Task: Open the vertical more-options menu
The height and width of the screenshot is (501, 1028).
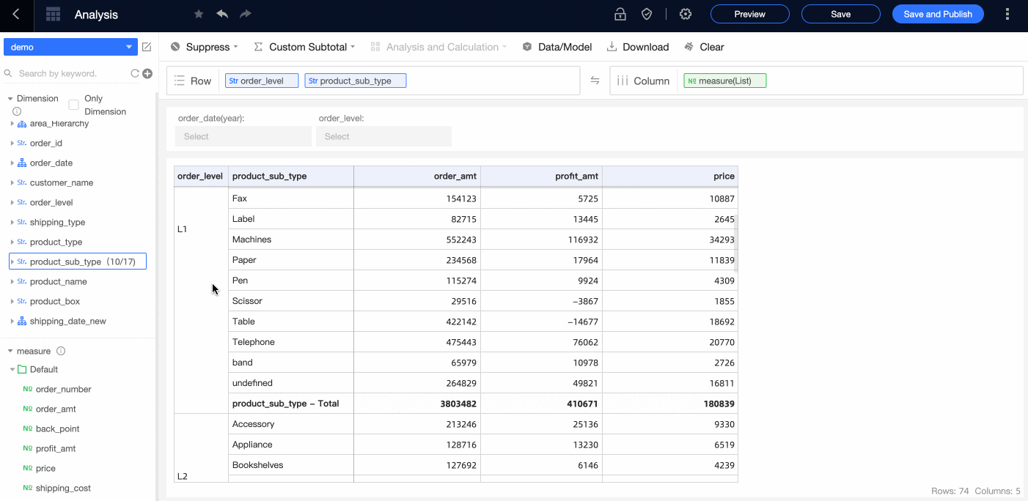Action: click(1007, 15)
